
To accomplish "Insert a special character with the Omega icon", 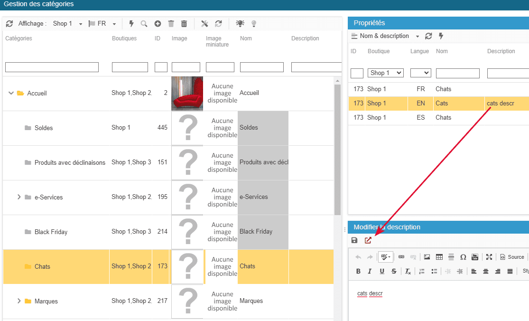I will [463, 257].
